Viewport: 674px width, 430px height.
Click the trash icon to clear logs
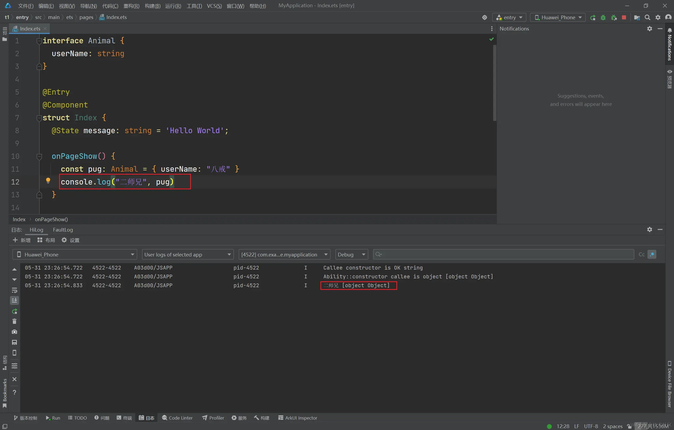point(14,321)
